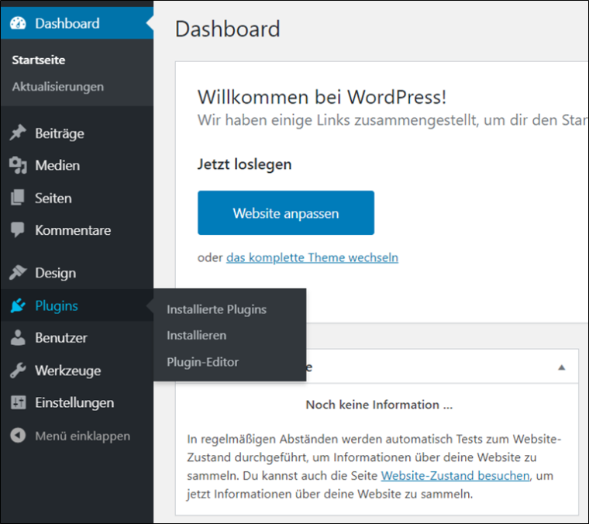Screen dimensions: 589x524
Task: Click the Dashboard gauge icon
Action: click(x=18, y=23)
